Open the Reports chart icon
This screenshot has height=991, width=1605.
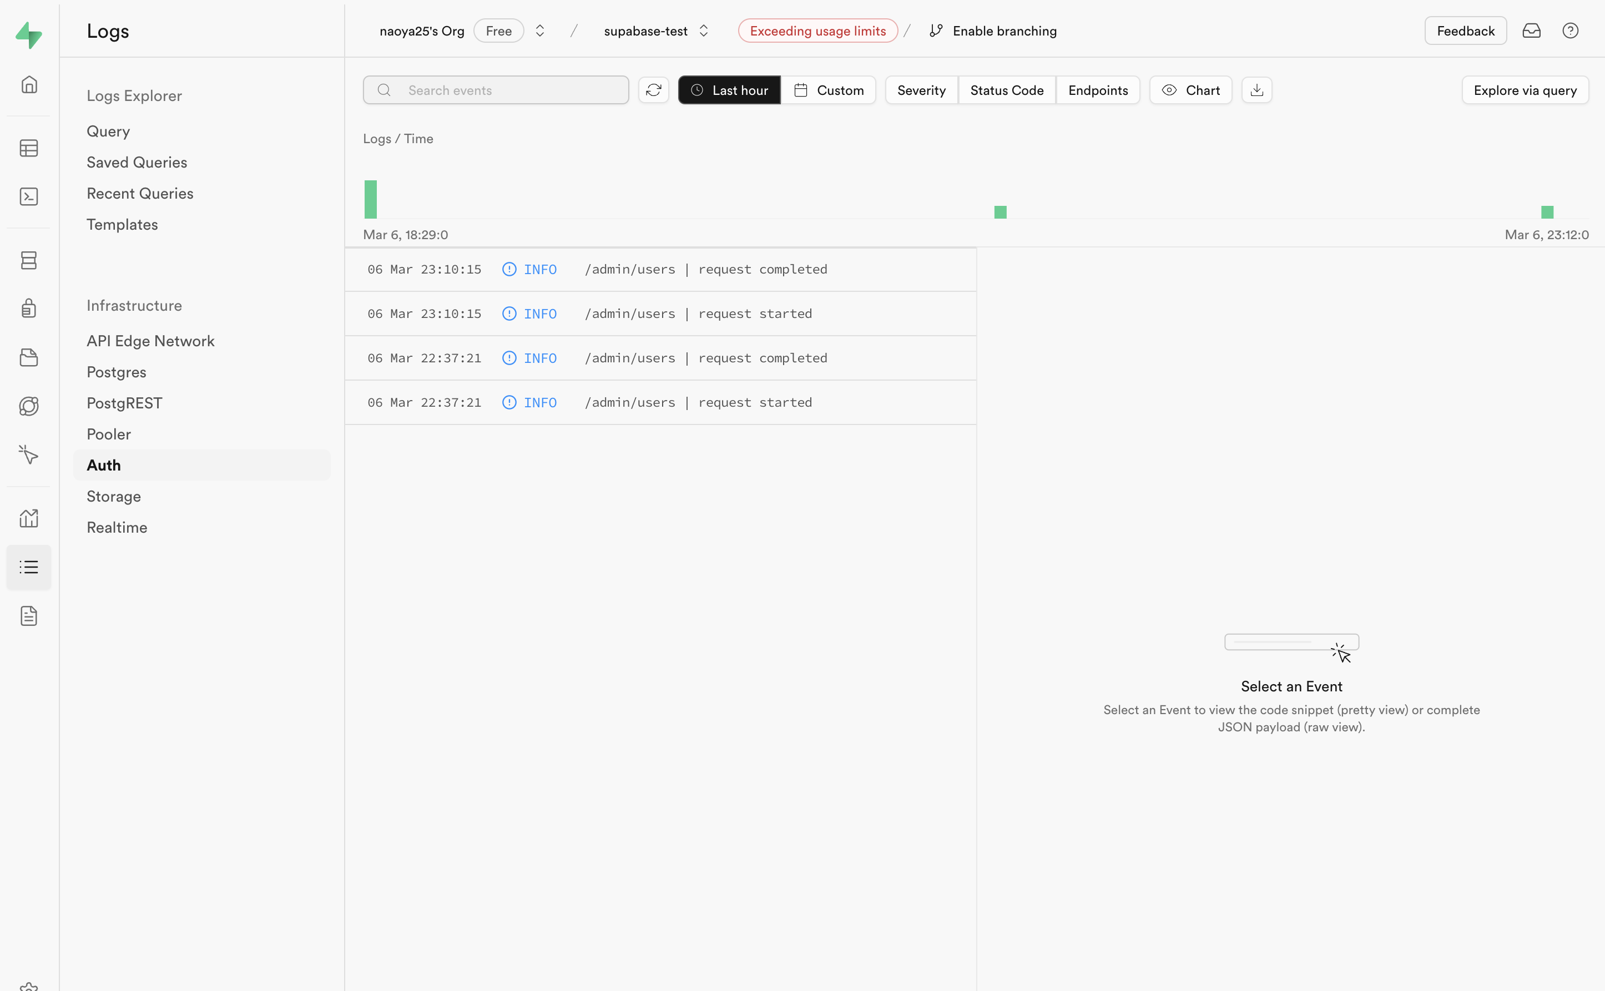29,518
